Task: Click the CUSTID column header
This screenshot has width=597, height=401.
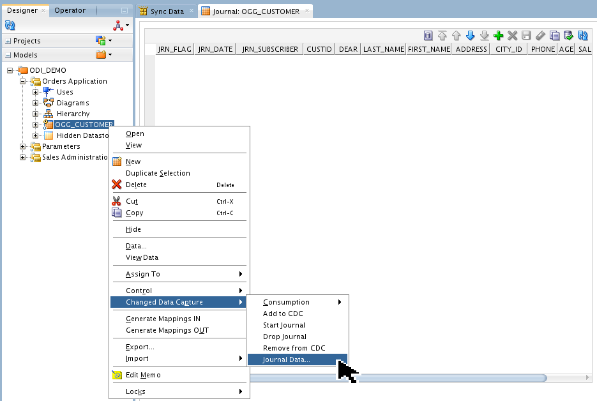Action: (x=319, y=49)
